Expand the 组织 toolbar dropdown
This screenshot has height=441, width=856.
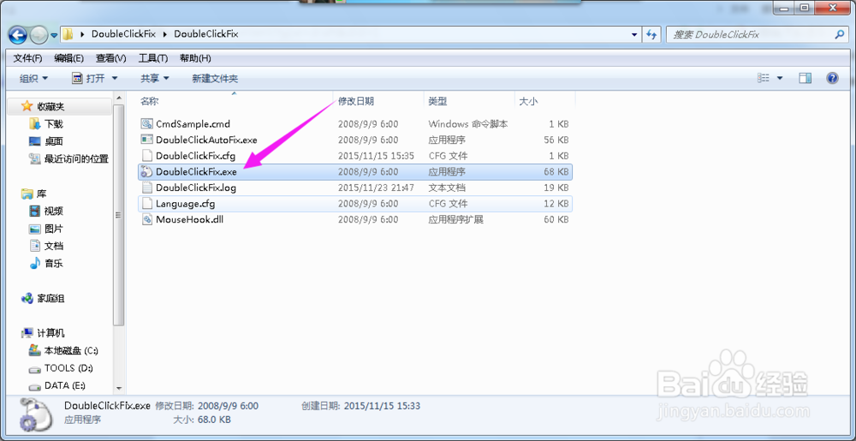pyautogui.click(x=34, y=79)
